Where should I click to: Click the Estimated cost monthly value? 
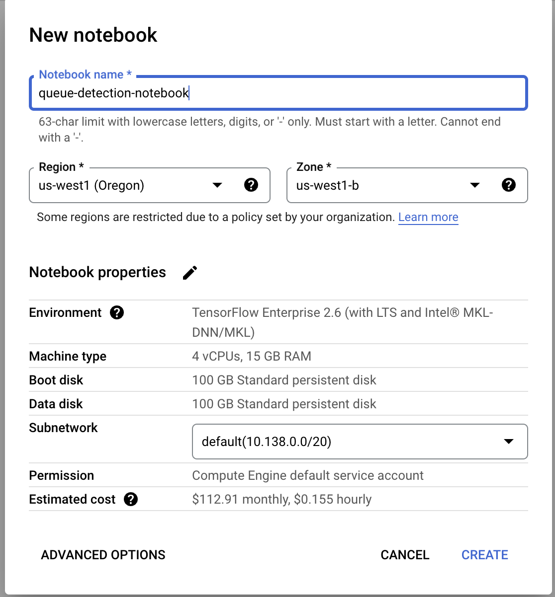[x=281, y=499]
